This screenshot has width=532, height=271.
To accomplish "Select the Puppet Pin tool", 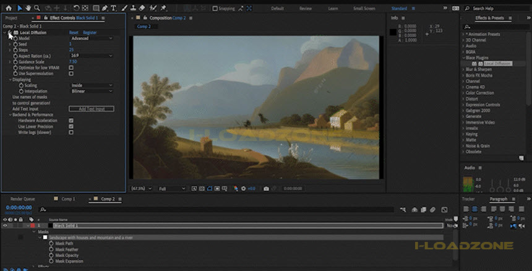I will point(163,8).
